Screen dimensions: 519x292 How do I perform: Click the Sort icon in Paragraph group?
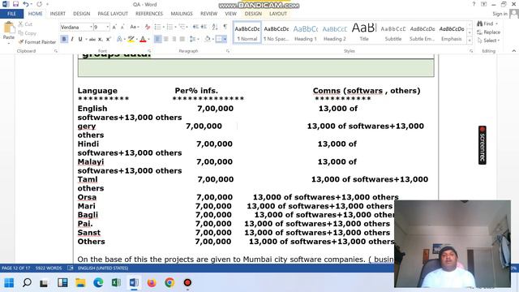(215, 27)
